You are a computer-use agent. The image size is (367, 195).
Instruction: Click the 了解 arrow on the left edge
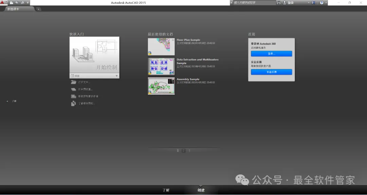tap(7, 101)
